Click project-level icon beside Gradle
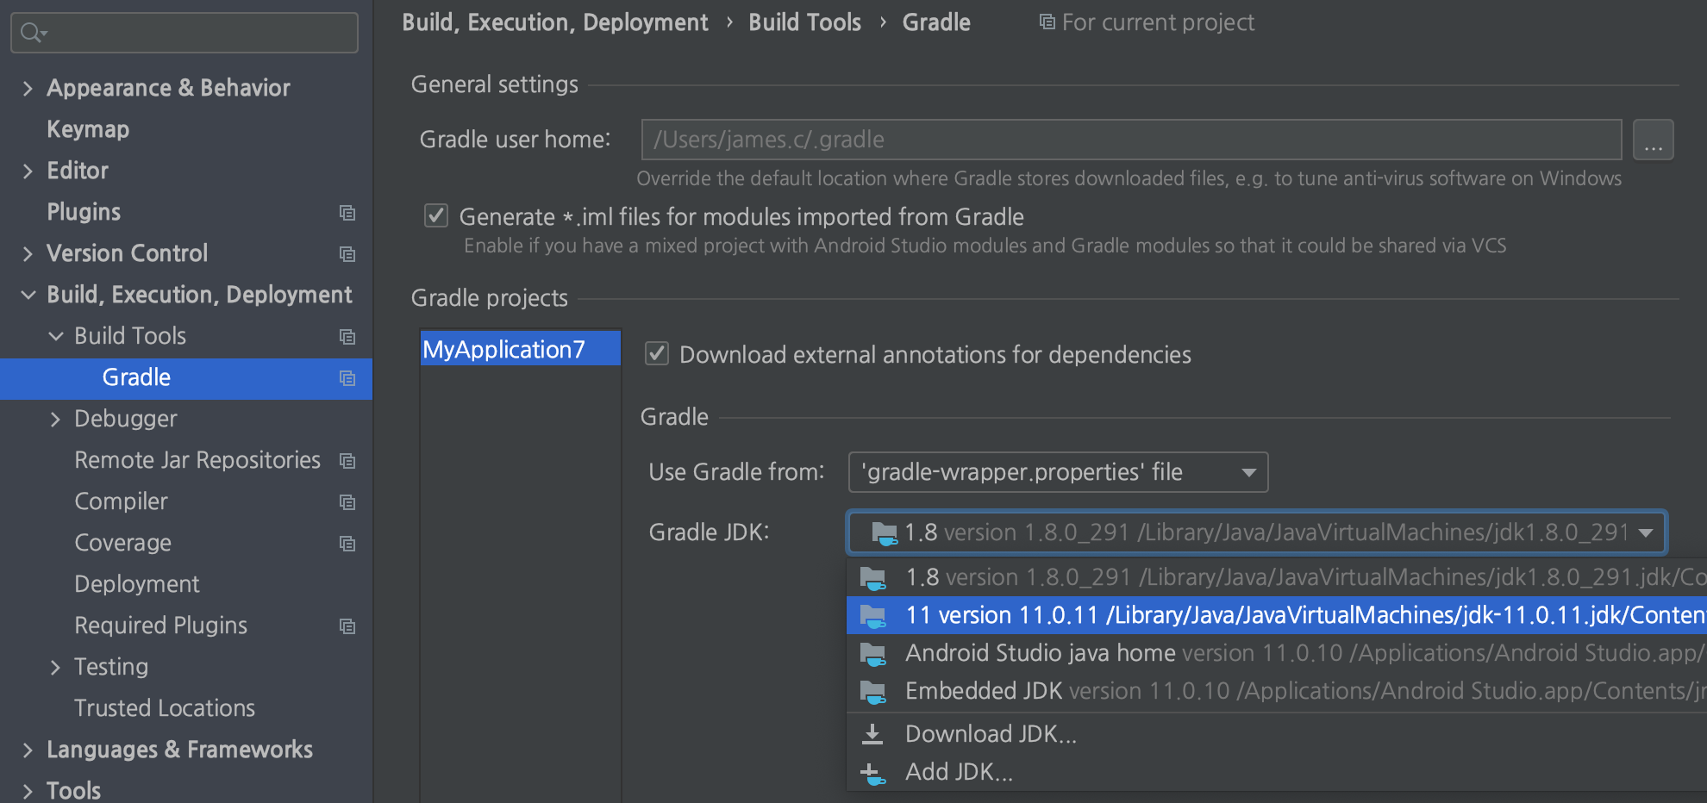The height and width of the screenshot is (803, 1707). [x=347, y=377]
